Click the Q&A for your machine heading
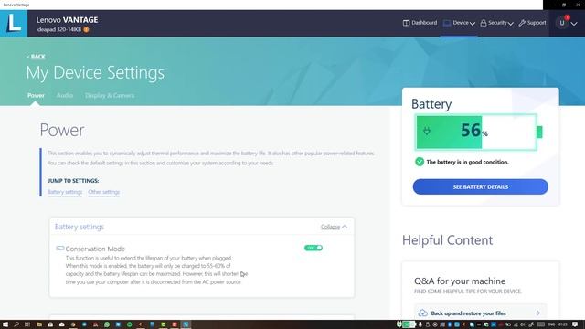 point(460,281)
